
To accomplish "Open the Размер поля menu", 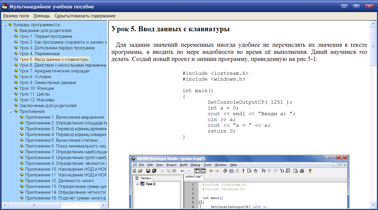I will point(16,16).
